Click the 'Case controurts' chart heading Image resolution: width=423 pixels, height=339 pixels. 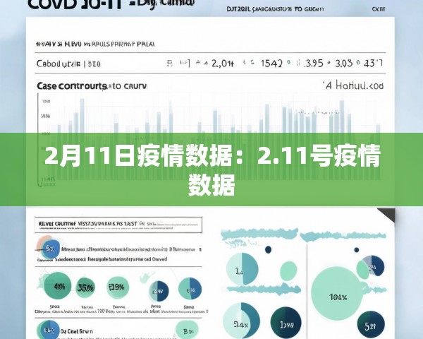(x=92, y=86)
